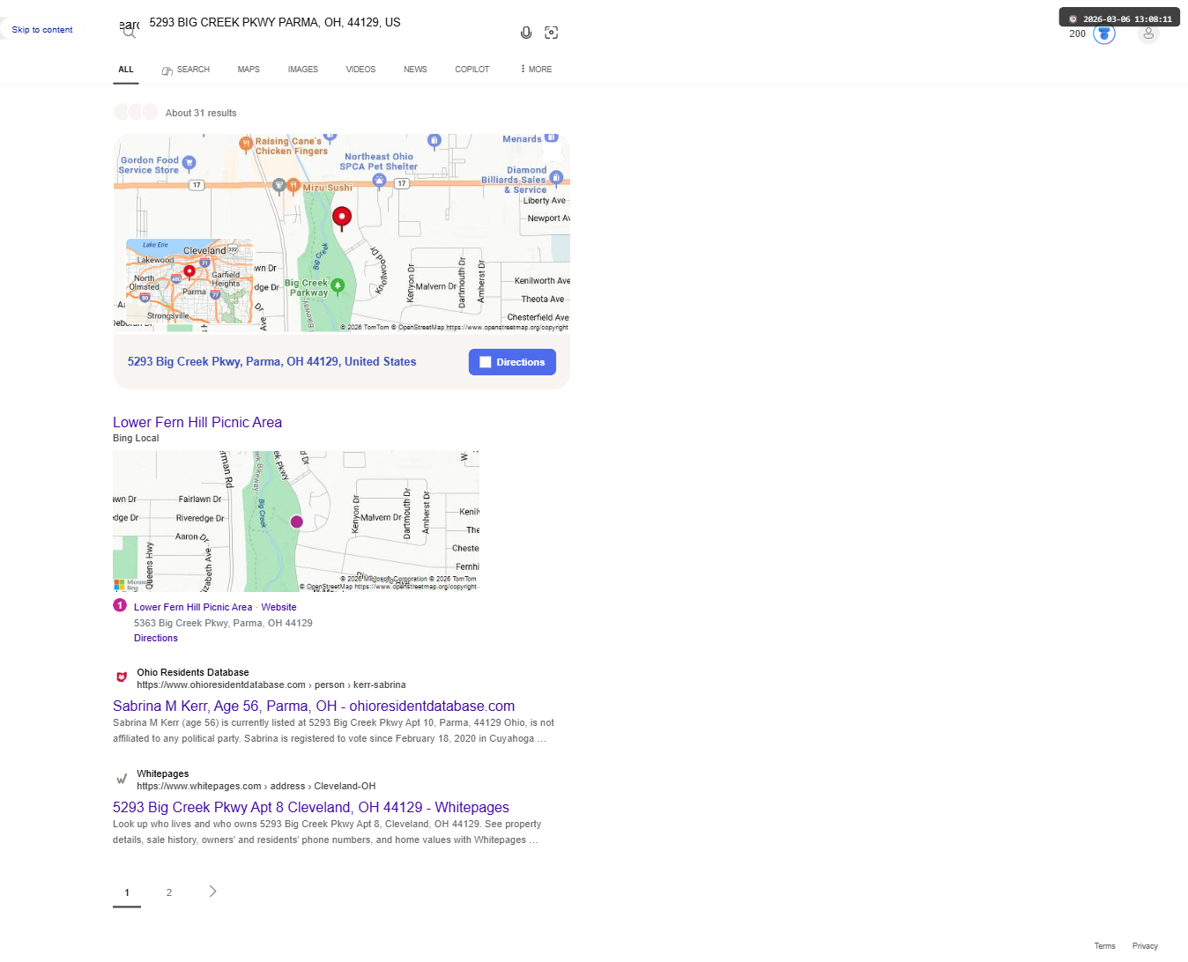Open Lower Fern Hill Picnic Area heading
Image resolution: width=1188 pixels, height=962 pixels.
coord(197,422)
